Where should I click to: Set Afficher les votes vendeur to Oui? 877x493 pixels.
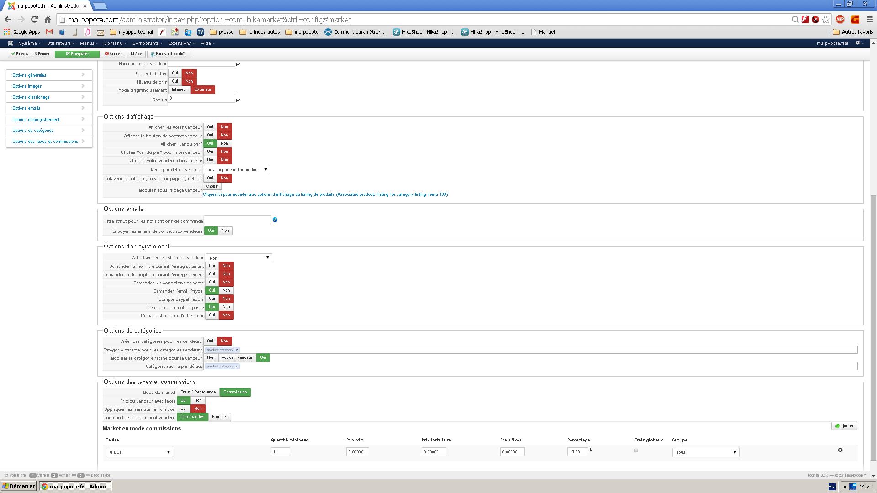(x=210, y=127)
